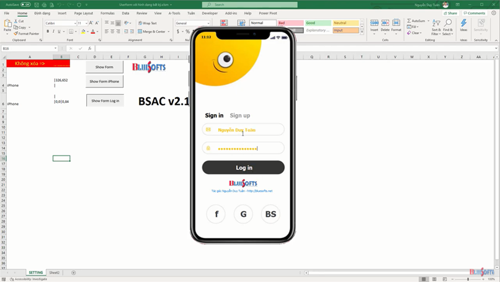Toggle Italic formatting

click(x=53, y=31)
